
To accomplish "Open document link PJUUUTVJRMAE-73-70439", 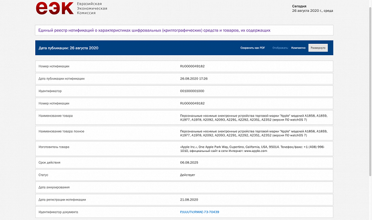I will coord(203,212).
